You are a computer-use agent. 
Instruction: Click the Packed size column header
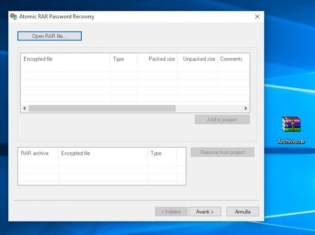tap(157, 59)
